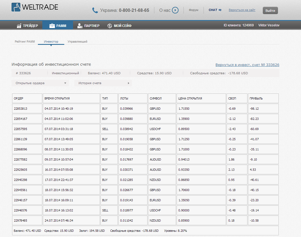
Task: Click the Трейдер chart icon
Action: pos(19,26)
